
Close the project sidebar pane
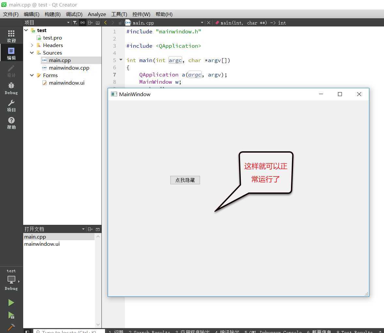[98, 23]
